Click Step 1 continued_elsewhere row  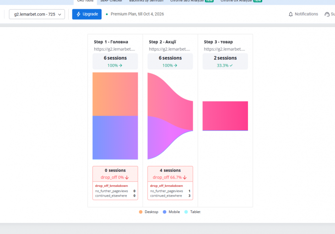click(x=115, y=196)
